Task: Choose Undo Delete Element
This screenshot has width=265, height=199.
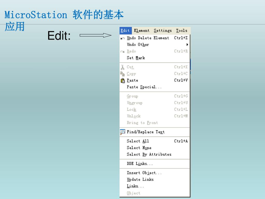Action: coord(155,38)
